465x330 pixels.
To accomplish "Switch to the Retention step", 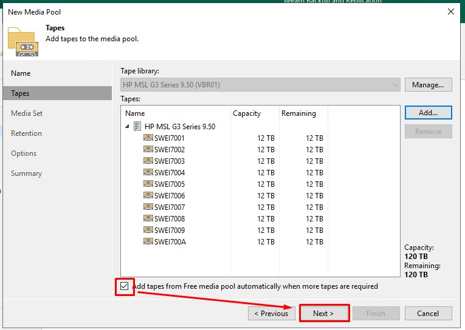I will (x=26, y=133).
